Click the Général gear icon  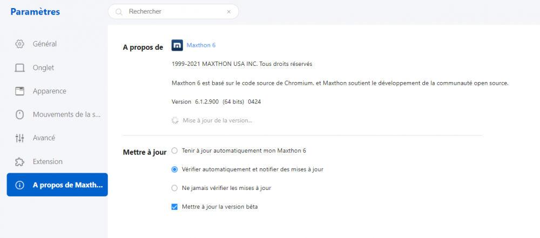tap(20, 44)
